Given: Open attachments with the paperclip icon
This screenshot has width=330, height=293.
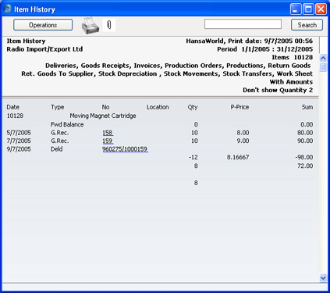Looking at the screenshot, I should pyautogui.click(x=109, y=25).
